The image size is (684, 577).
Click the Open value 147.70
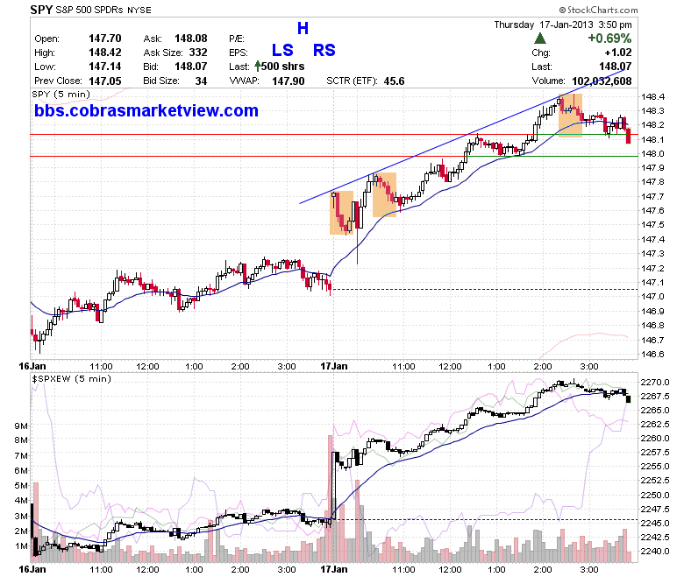click(104, 39)
